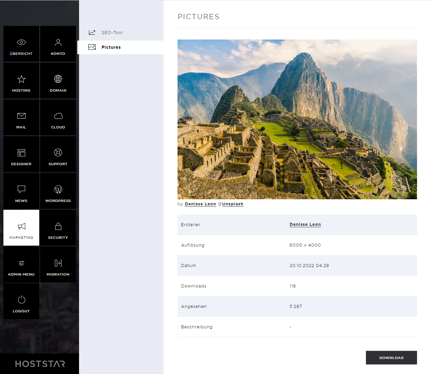Click the PICTURES page heading
The image size is (431, 374).
pyautogui.click(x=199, y=17)
